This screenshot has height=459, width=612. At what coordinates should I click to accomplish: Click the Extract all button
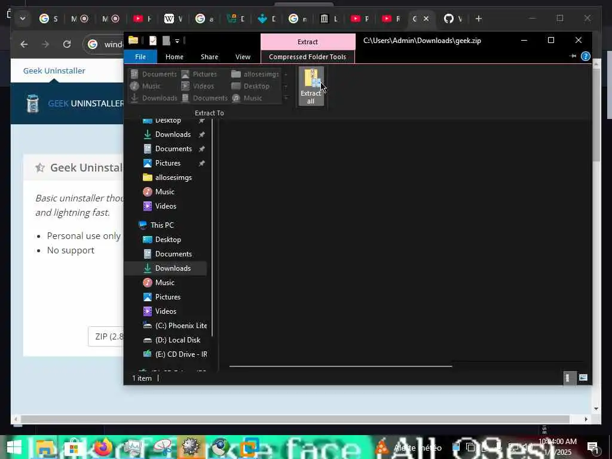pyautogui.click(x=311, y=86)
